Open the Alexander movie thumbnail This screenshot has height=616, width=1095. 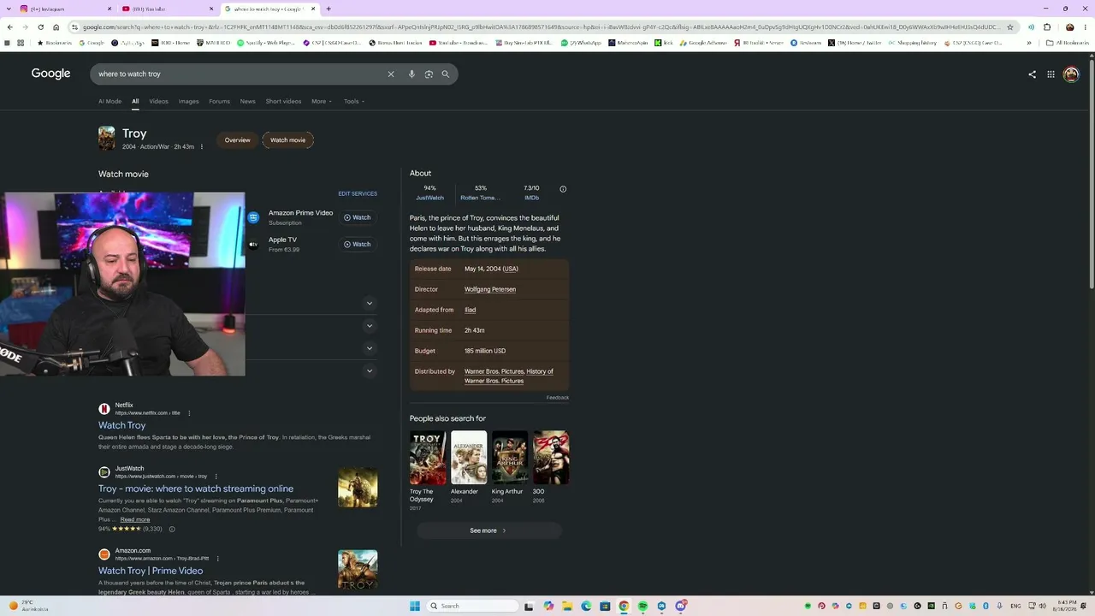[469, 458]
